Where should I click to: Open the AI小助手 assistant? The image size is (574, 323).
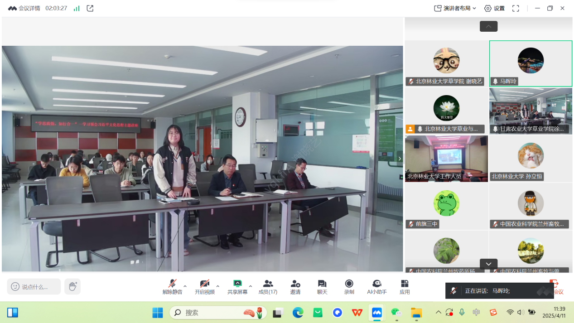click(377, 287)
